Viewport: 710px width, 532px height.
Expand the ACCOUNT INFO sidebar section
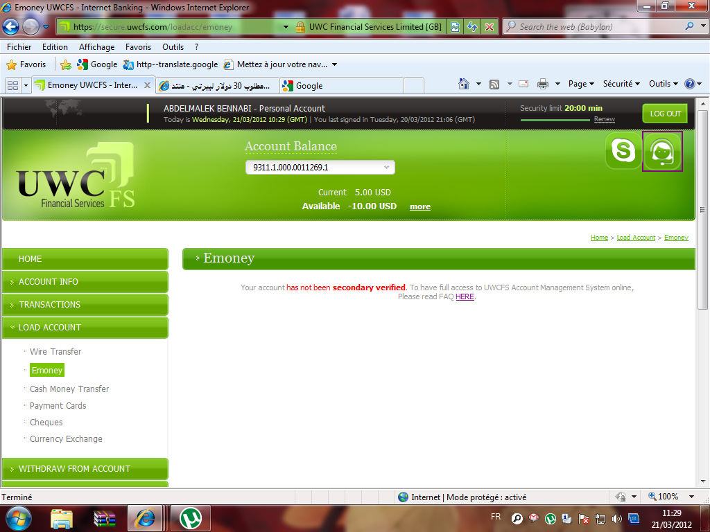click(85, 282)
